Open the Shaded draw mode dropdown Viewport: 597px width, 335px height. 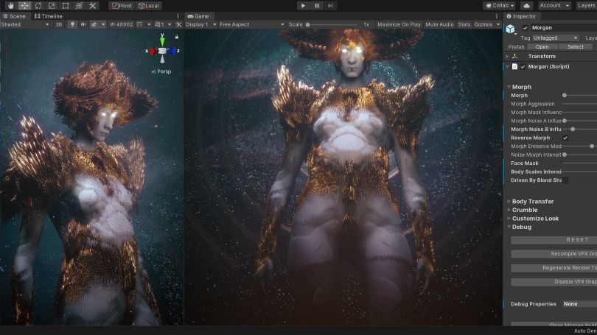25,24
